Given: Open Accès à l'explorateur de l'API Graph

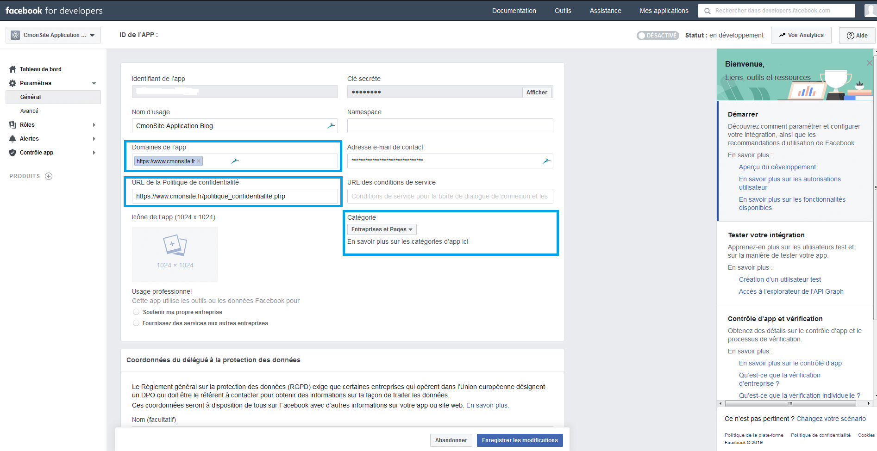Looking at the screenshot, I should (791, 291).
